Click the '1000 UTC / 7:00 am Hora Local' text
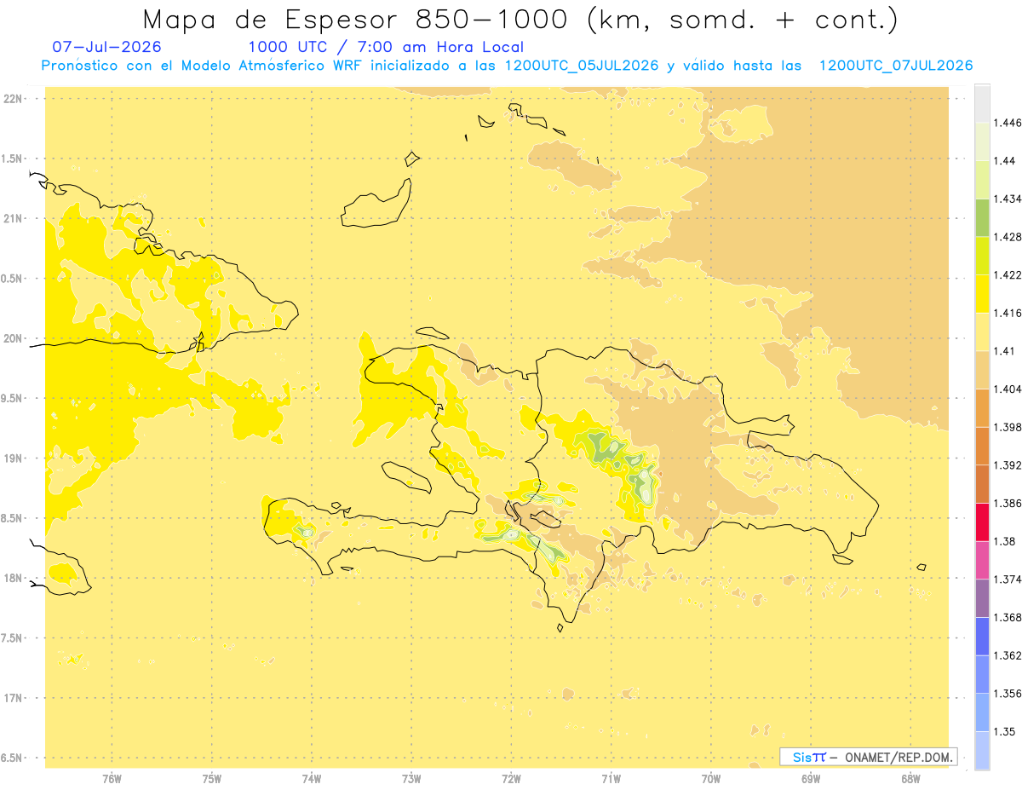 (386, 48)
